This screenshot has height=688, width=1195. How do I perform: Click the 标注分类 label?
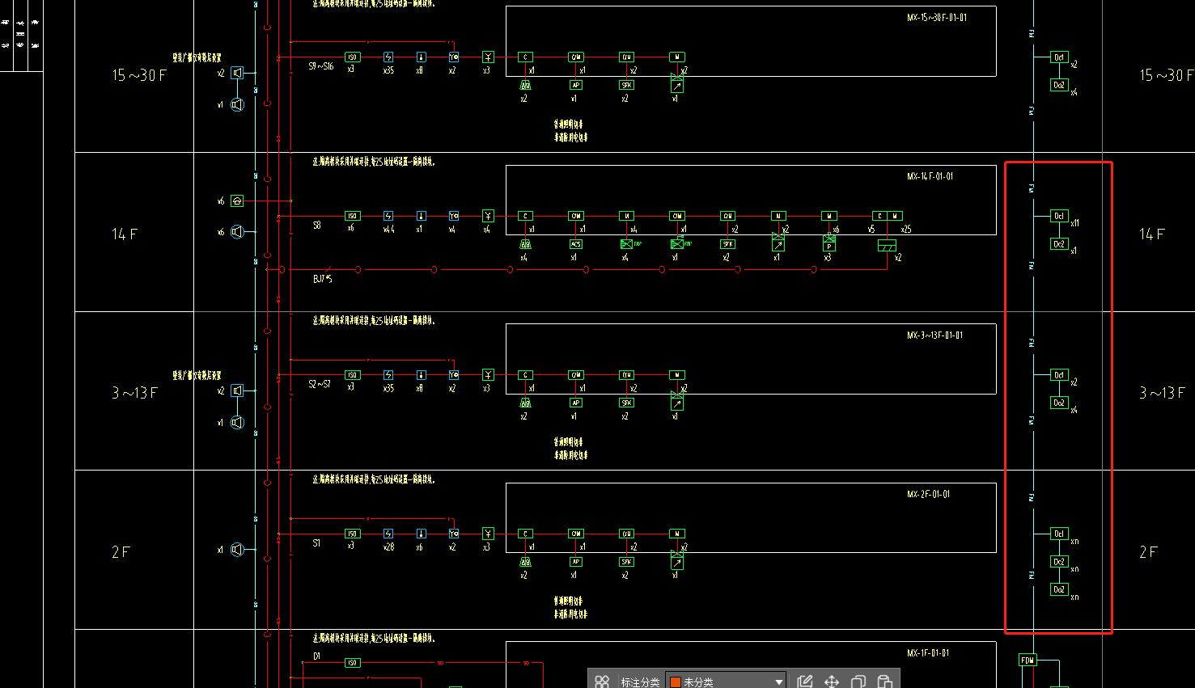(x=640, y=682)
